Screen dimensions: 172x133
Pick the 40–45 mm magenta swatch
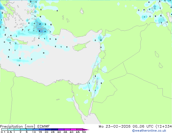click(x=74, y=129)
